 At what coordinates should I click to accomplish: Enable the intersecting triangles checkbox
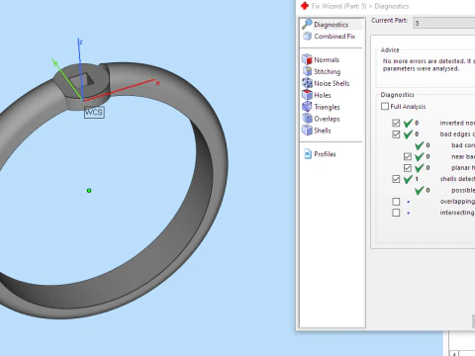pos(396,213)
